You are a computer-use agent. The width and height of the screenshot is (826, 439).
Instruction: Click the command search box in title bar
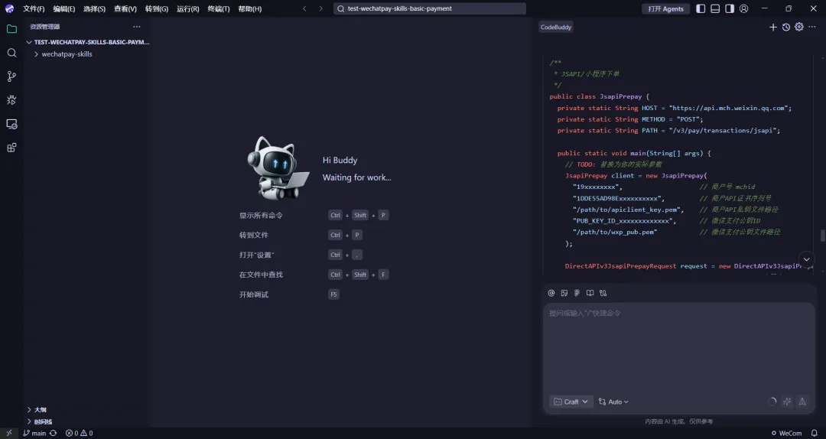429,8
